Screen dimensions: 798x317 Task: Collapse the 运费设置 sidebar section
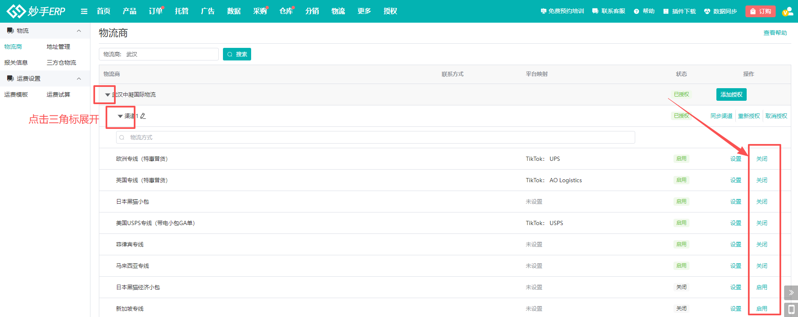[79, 79]
